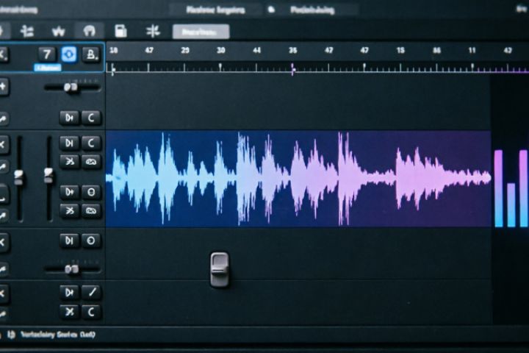This screenshot has height=353, width=529.
Task: Click the O record button on the third track
Action: point(91,240)
